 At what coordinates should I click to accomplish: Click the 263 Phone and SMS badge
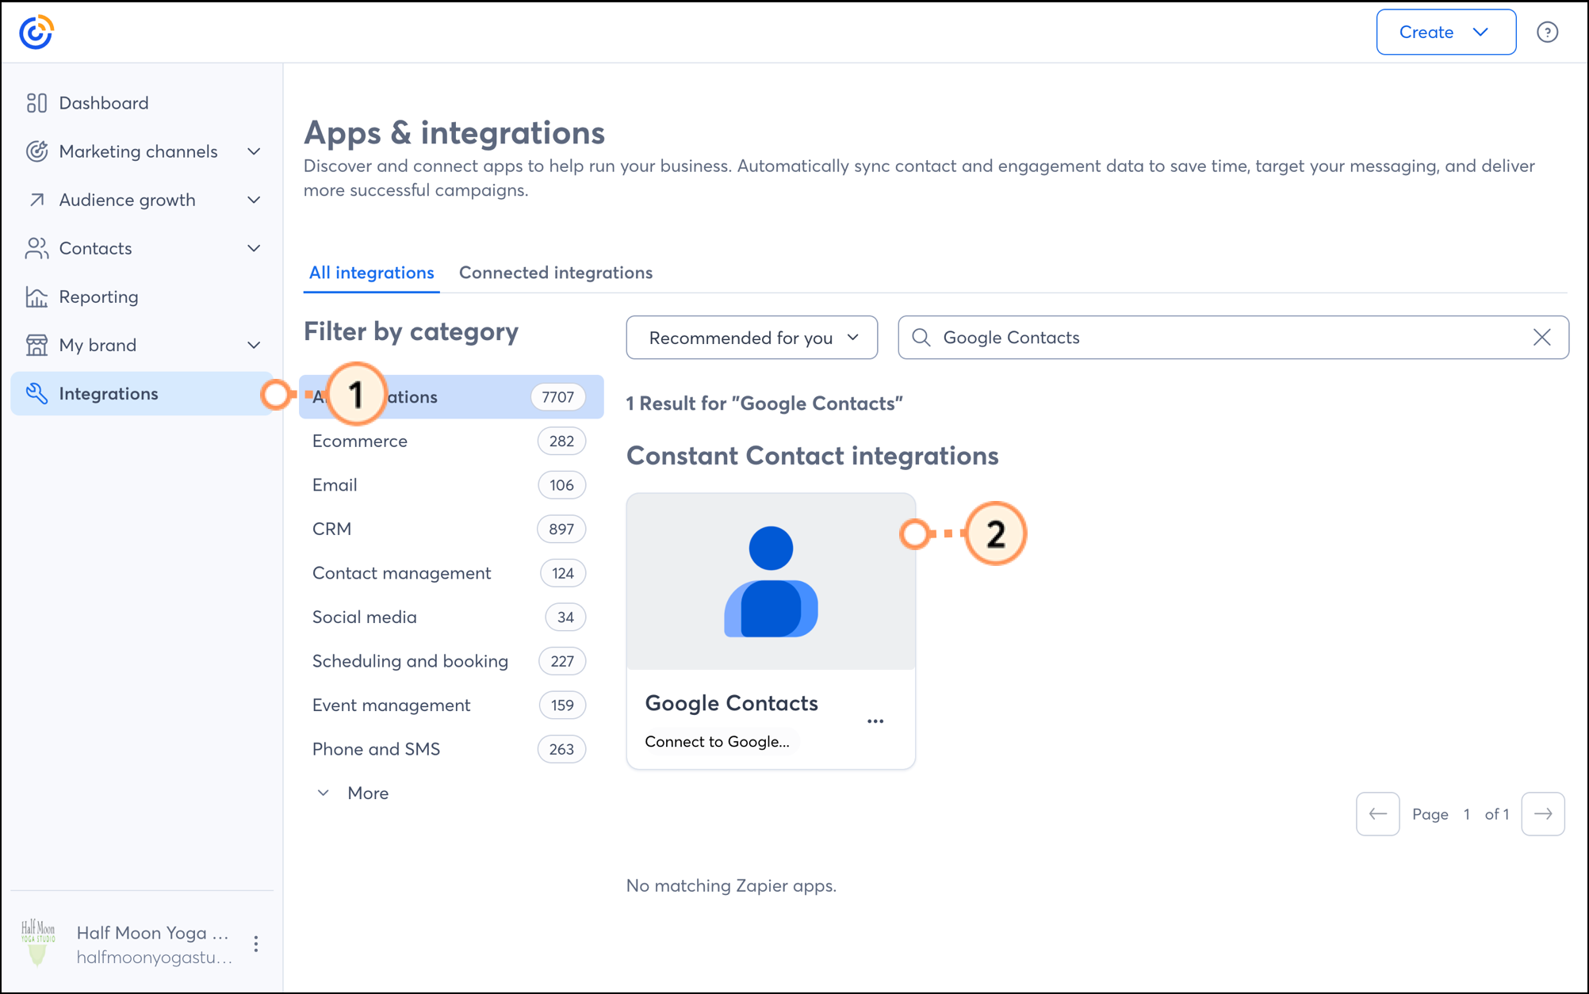(561, 749)
